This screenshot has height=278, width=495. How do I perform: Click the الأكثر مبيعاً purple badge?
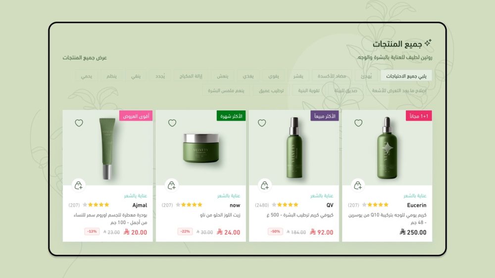pyautogui.click(x=325, y=116)
